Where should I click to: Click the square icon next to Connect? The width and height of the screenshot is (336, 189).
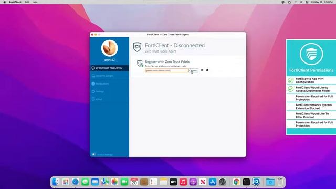click(202, 70)
